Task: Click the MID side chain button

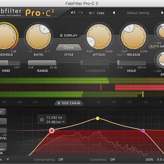Action: tap(3, 149)
